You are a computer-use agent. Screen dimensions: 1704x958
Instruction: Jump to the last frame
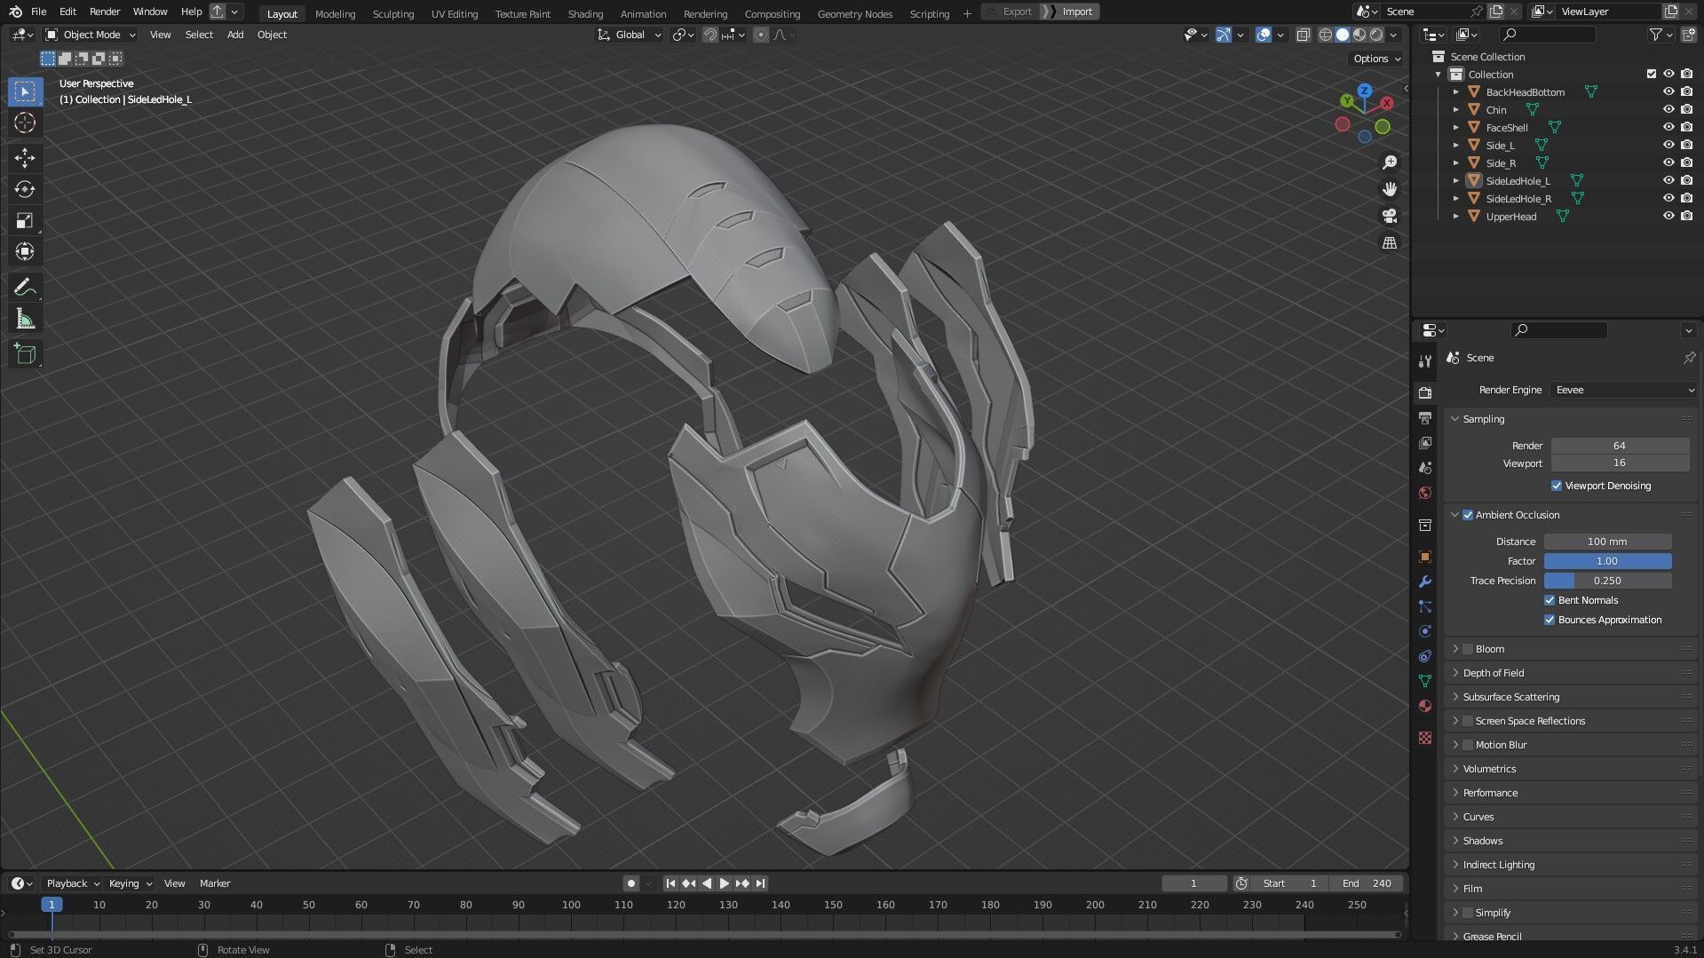pyautogui.click(x=761, y=883)
